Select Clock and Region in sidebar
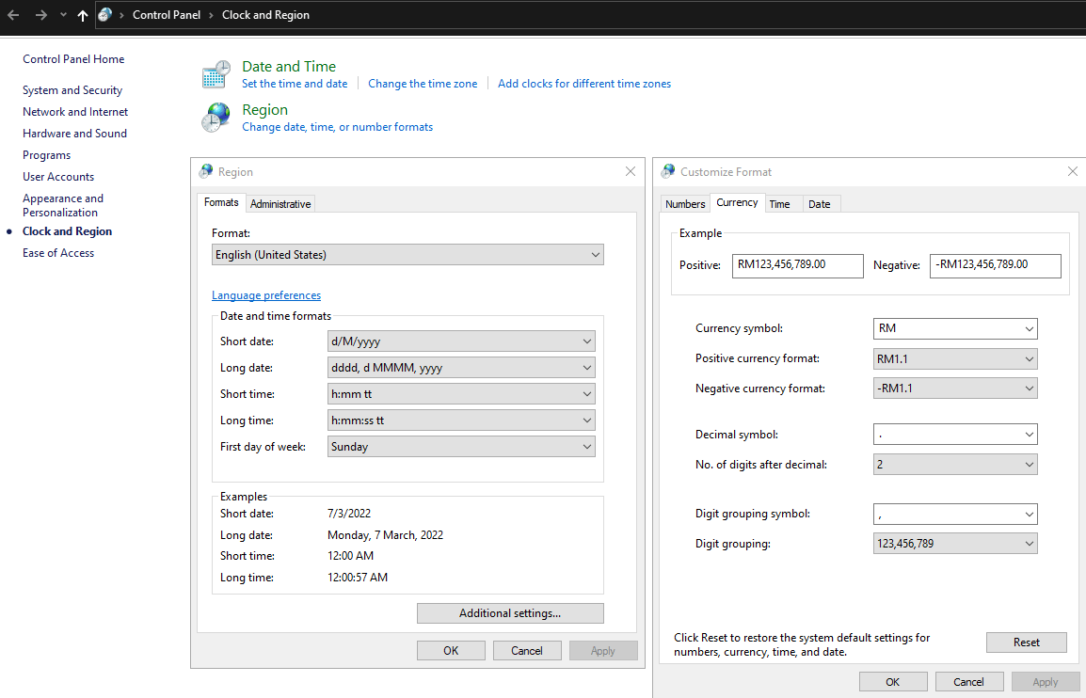The width and height of the screenshot is (1086, 698). click(x=67, y=231)
